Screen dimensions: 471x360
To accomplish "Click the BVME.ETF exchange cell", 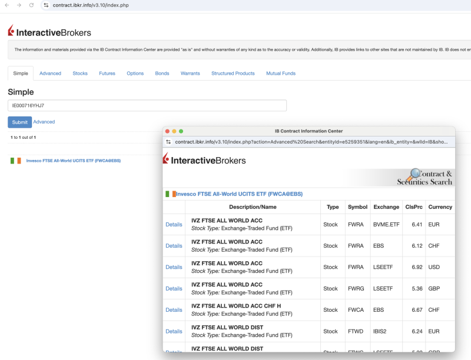I will (x=386, y=224).
